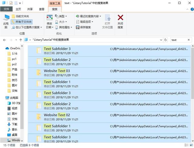Switch to the Share (共享) ribbon tab
Image resolution: width=194 pixels, height=148 pixels.
(x=30, y=9)
